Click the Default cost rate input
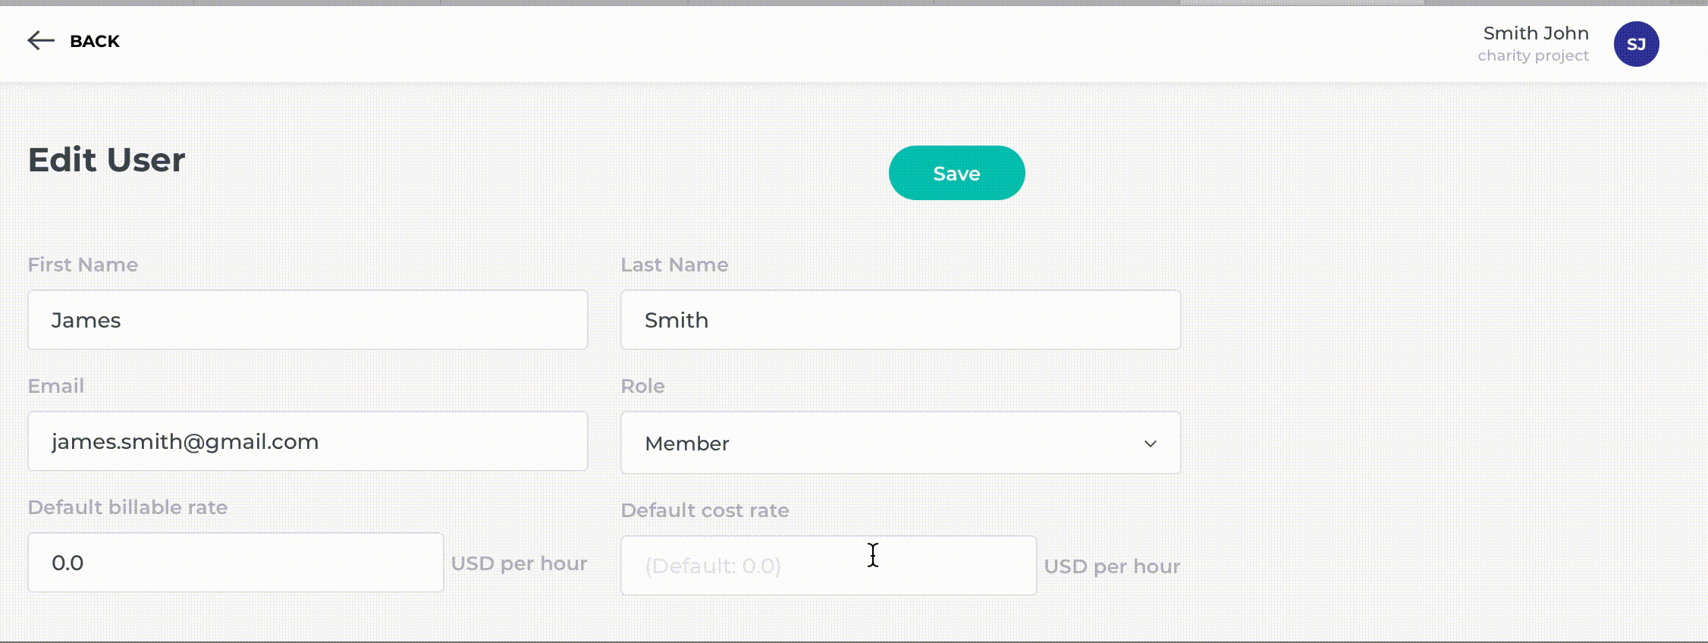The width and height of the screenshot is (1708, 643). (828, 566)
